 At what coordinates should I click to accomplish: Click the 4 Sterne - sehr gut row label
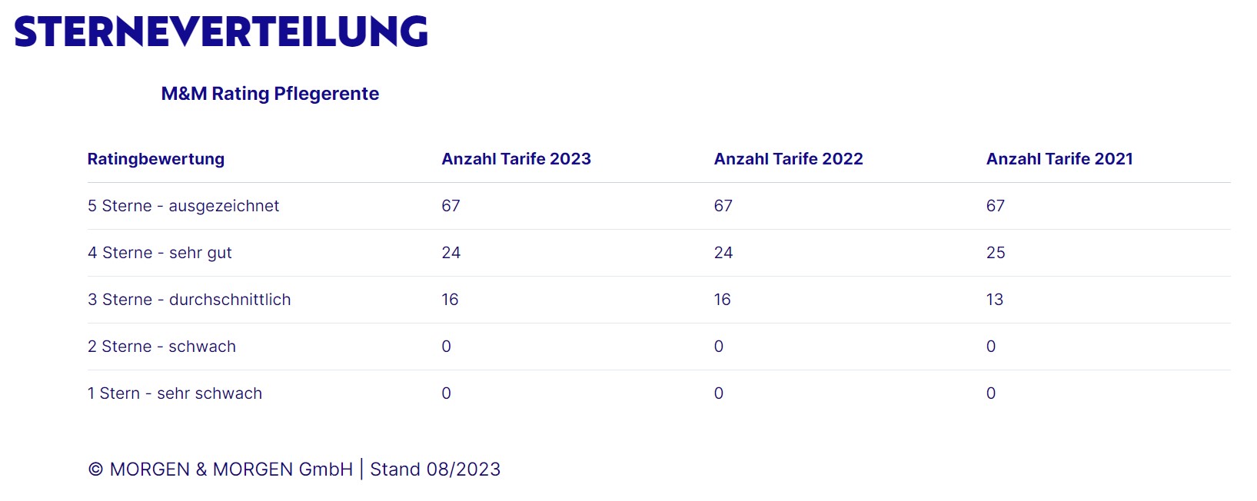[x=159, y=253]
